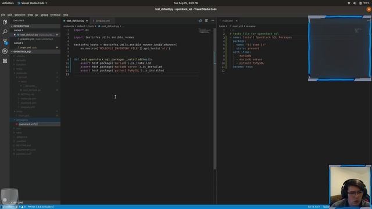Click the Python interpreter in status bar
372x209 pixels.
(41, 207)
